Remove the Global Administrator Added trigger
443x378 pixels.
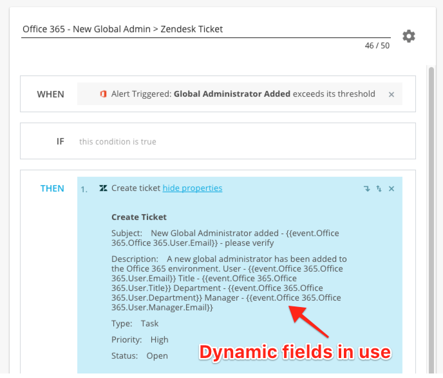pos(391,94)
